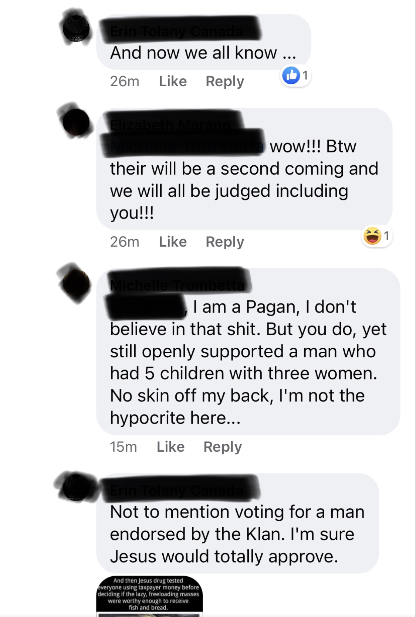Click the 26m timestamp on the first comment
Screen dimensions: 416x617
coord(125,81)
